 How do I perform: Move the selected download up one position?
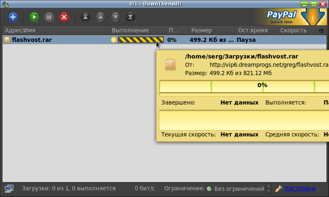click(x=101, y=17)
